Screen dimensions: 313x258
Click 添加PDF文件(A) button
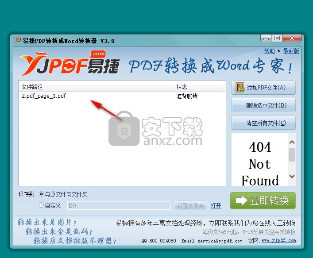click(263, 87)
